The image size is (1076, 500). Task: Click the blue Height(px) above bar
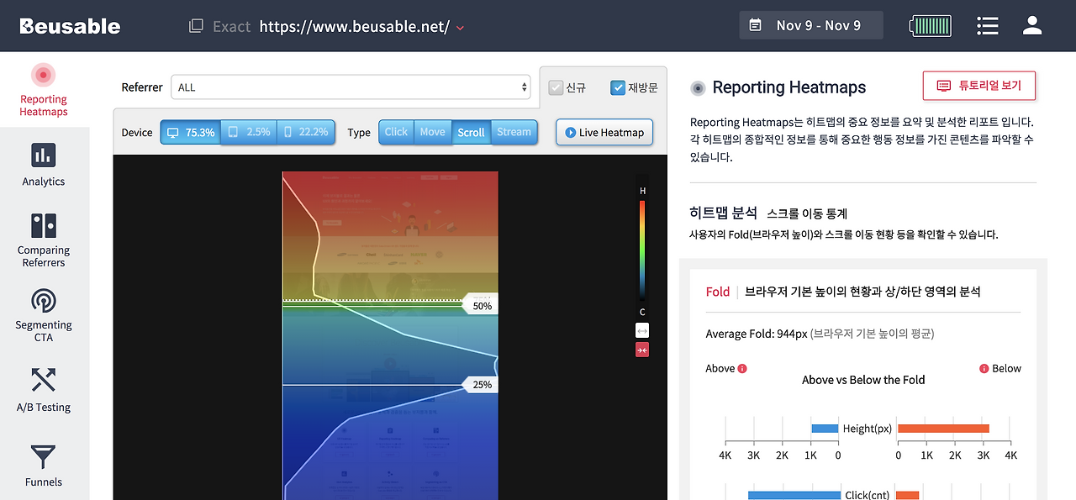tap(825, 429)
